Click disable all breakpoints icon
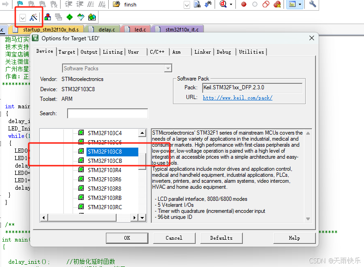Image resolution: width=364 pixels, height=267 pixels. [x=266, y=4]
